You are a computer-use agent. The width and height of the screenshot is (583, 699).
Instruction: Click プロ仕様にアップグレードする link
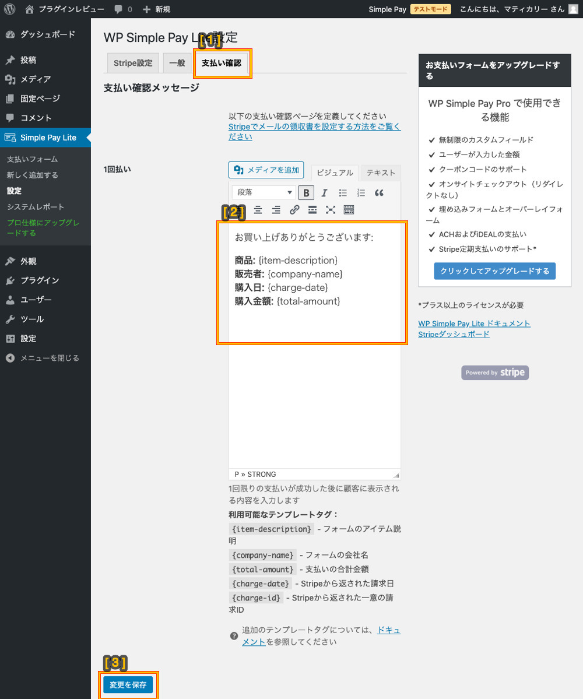click(x=43, y=228)
